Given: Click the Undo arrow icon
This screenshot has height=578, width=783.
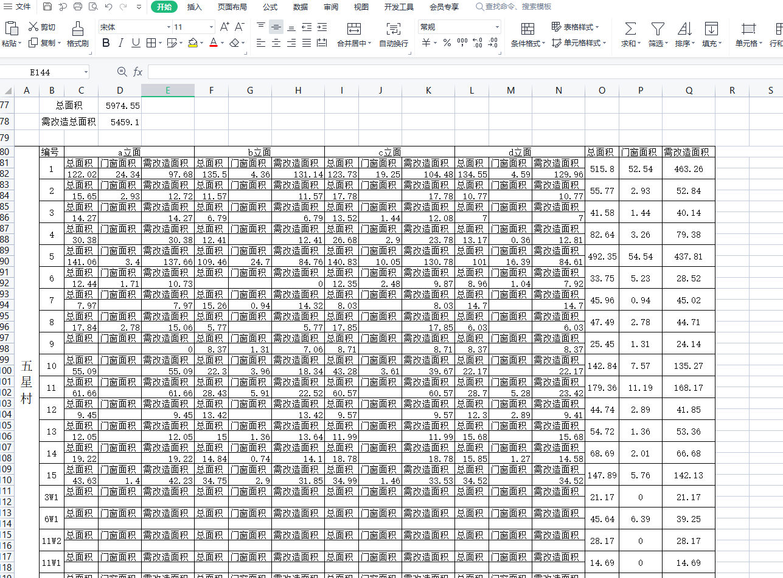Looking at the screenshot, I should click(108, 7).
